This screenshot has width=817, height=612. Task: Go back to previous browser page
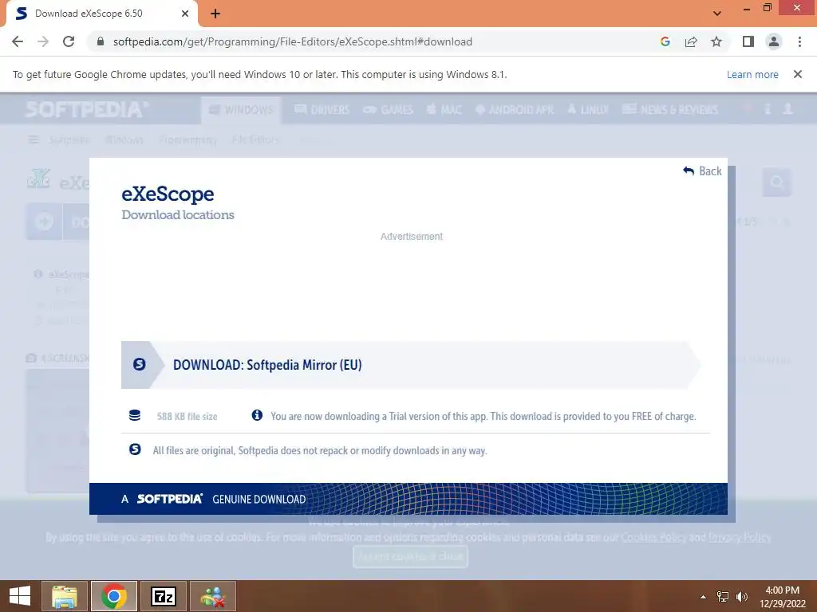pos(18,41)
